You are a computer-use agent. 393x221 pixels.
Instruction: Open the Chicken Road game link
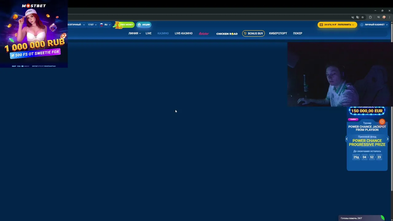tap(227, 33)
